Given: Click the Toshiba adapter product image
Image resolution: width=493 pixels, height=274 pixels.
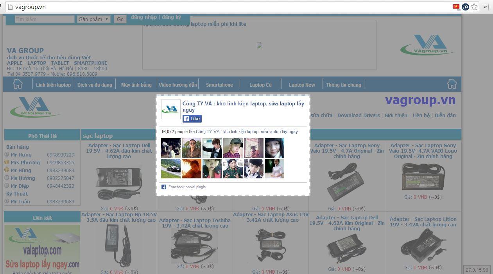Looking at the screenshot, I should pos(195,246).
